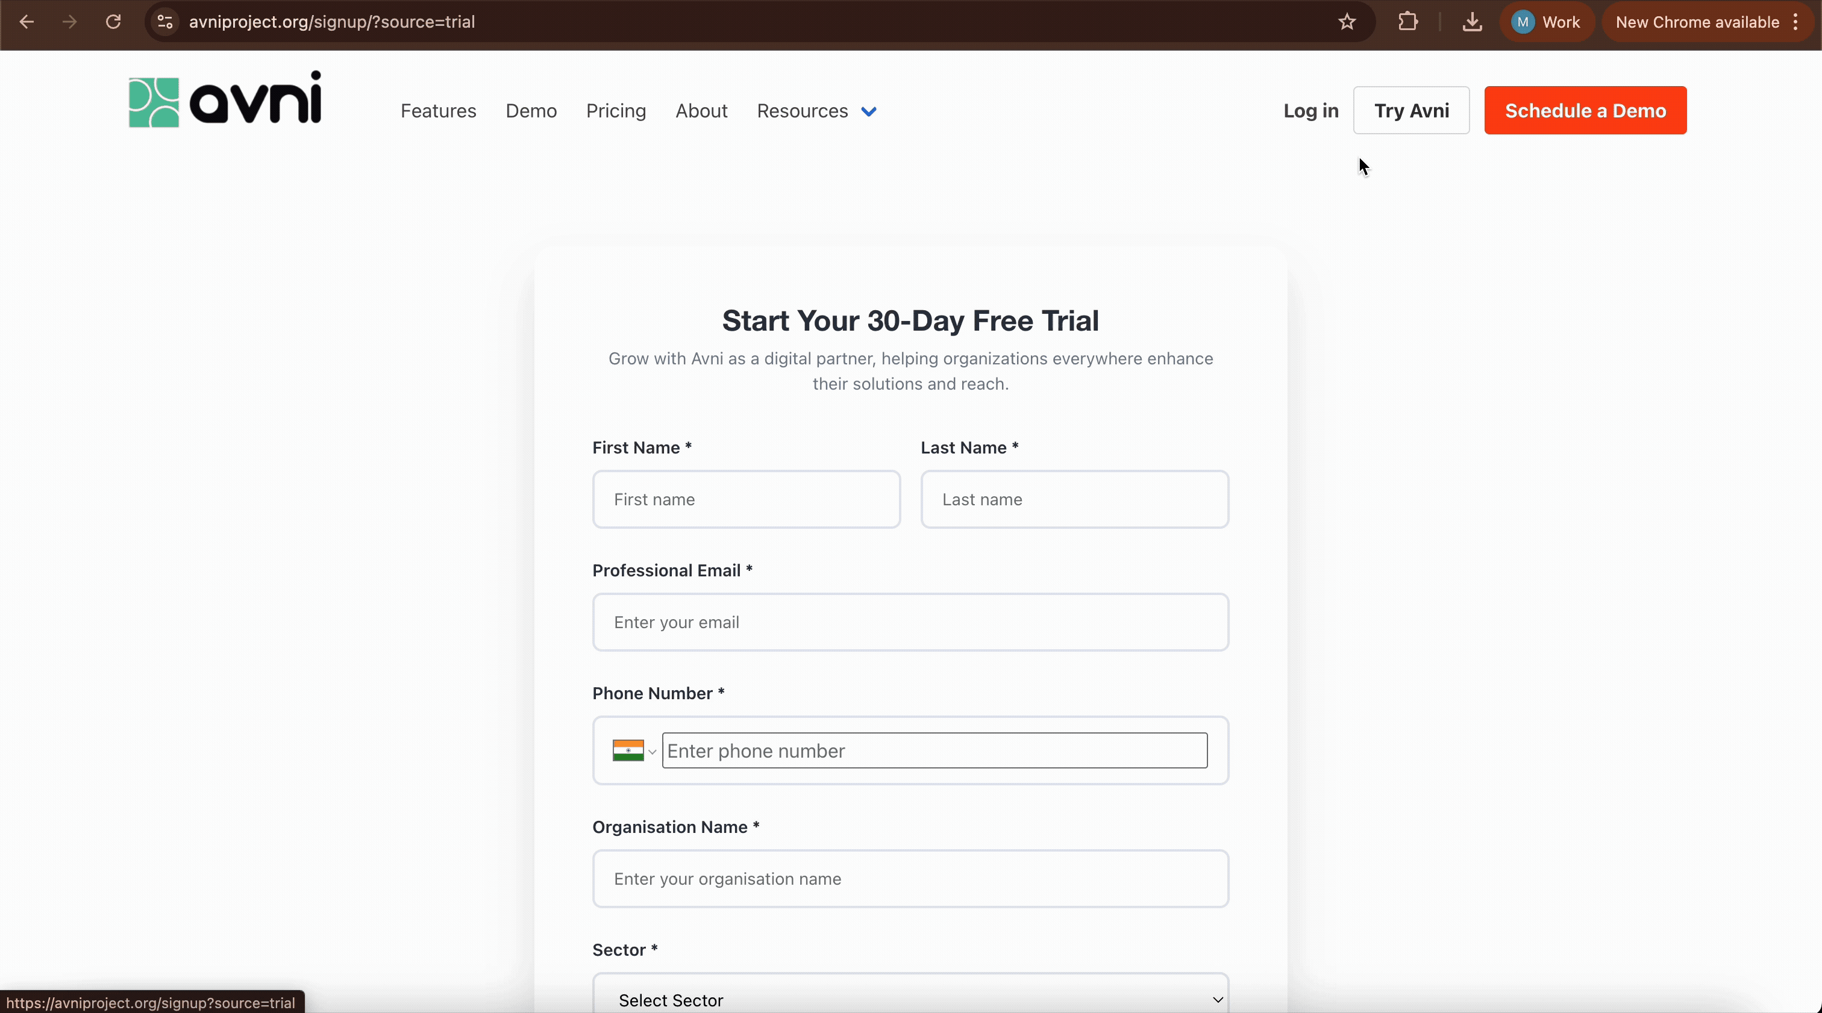Focus the First name input field
1822x1013 pixels.
746,499
